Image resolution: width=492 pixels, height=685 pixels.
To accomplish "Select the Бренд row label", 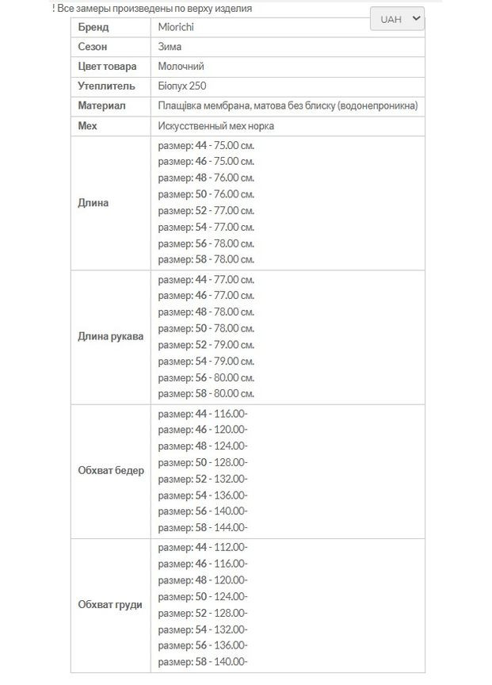I will coord(93,27).
